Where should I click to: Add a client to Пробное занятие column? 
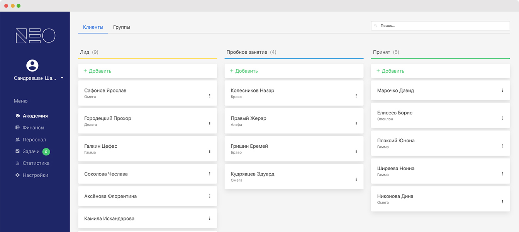(244, 71)
